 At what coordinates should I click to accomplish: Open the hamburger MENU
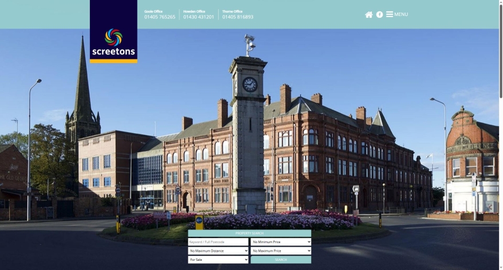[397, 14]
